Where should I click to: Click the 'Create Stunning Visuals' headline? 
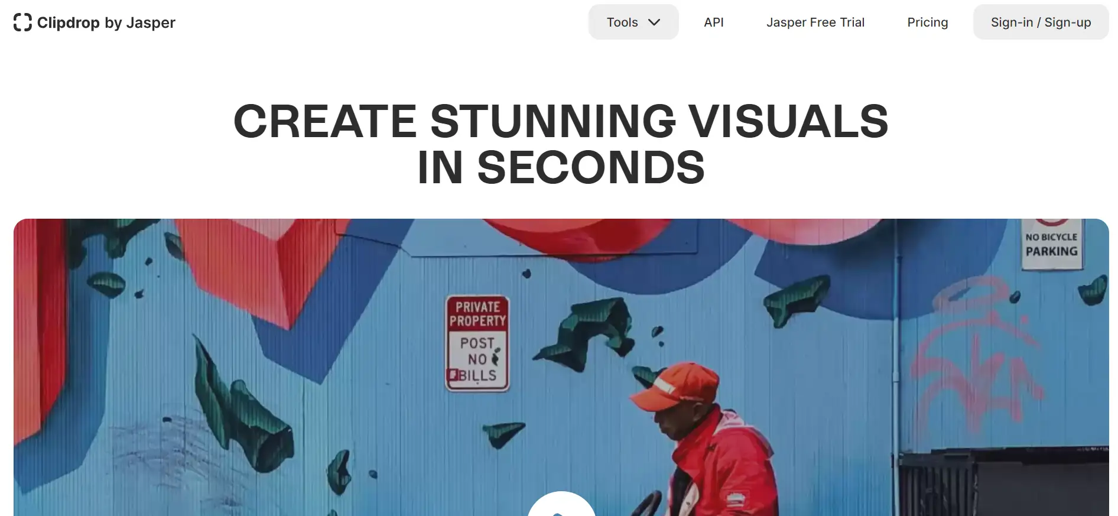pos(560,122)
